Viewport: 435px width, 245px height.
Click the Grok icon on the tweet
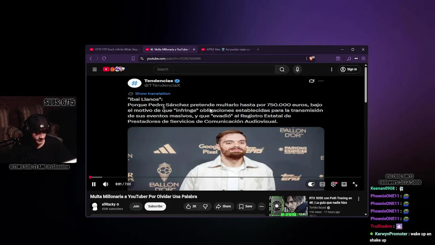click(x=312, y=81)
